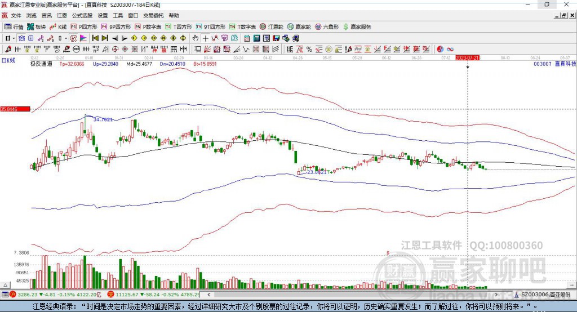The height and width of the screenshot is (312, 577).
Task: Open the 江恩轮 Gann wheel
Action: point(272,27)
